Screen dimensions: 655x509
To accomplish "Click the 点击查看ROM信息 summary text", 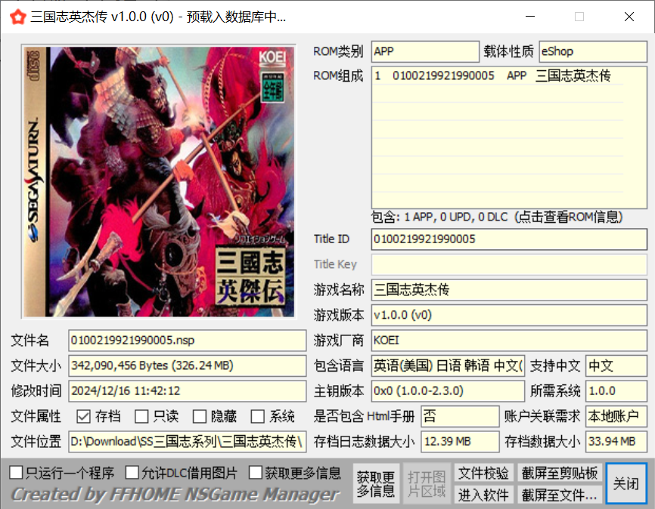I will (x=497, y=217).
